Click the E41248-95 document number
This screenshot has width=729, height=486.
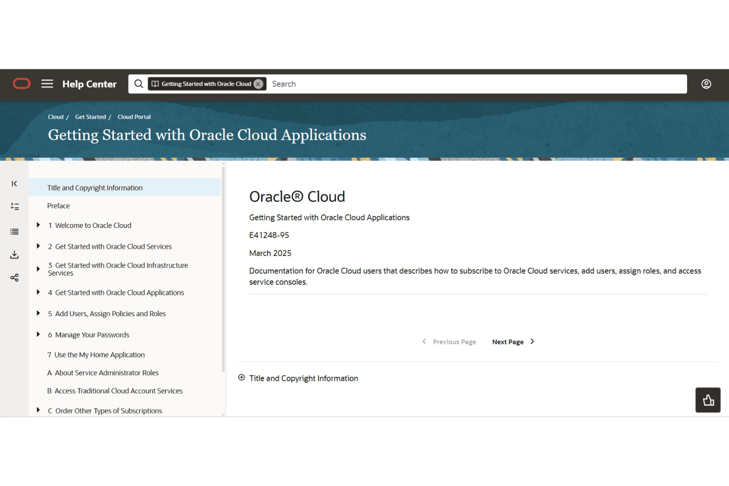(269, 235)
